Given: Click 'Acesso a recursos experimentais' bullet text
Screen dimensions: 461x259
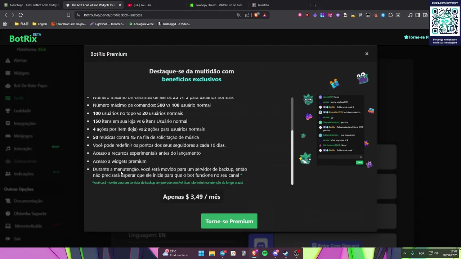Looking at the screenshot, I should (147, 153).
